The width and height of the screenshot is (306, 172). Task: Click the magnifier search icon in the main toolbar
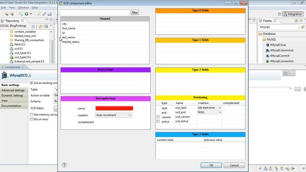coord(21,14)
